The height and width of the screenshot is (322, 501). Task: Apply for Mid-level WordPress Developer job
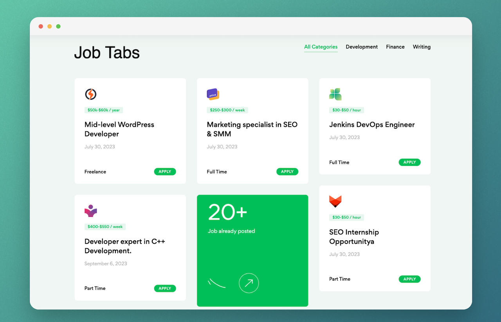point(165,172)
